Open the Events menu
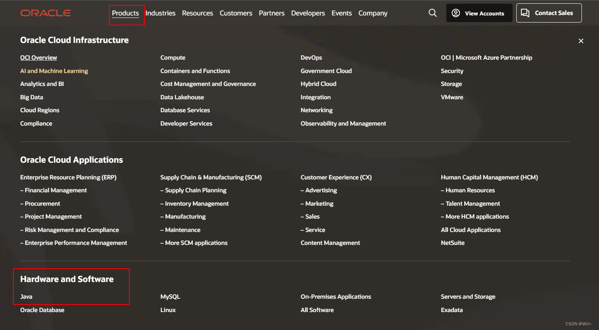Screen dimensions: 599x330 [341, 13]
